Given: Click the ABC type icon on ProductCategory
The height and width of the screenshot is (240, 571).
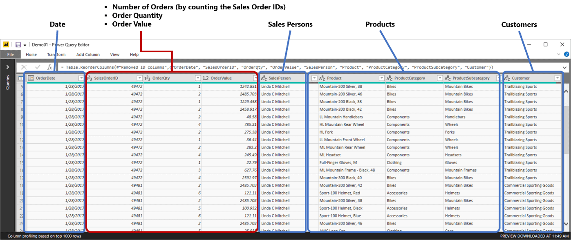Looking at the screenshot, I should click(x=390, y=78).
